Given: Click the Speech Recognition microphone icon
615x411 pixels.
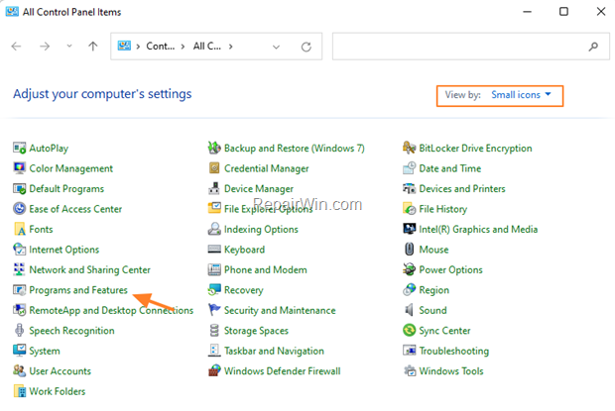Looking at the screenshot, I should 19,331.
